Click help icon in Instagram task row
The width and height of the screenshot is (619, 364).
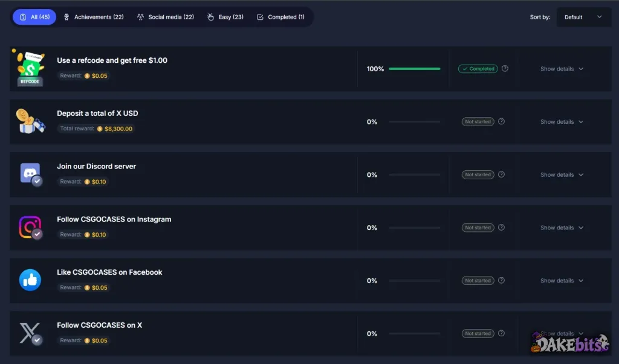(x=501, y=227)
